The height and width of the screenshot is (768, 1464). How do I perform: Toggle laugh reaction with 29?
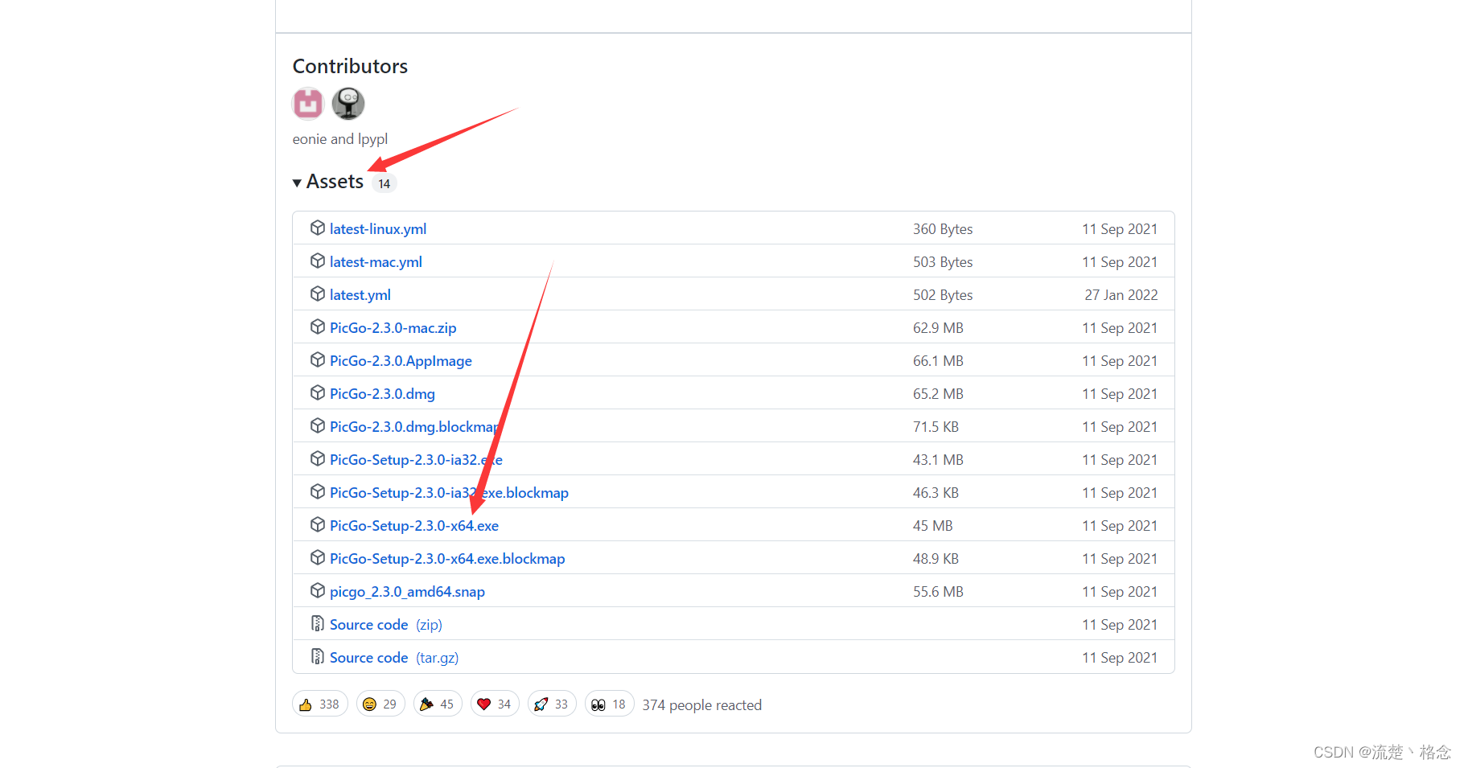pyautogui.click(x=380, y=704)
